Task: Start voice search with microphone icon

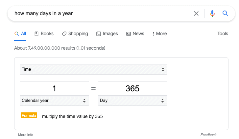Action: pyautogui.click(x=212, y=13)
